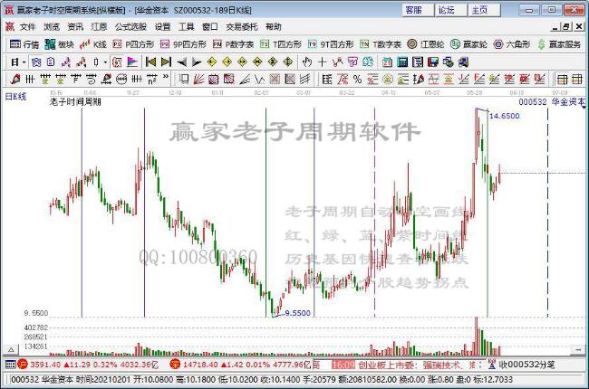The width and height of the screenshot is (589, 389).
Task: Click the calendar 21 icon
Action: (x=387, y=62)
